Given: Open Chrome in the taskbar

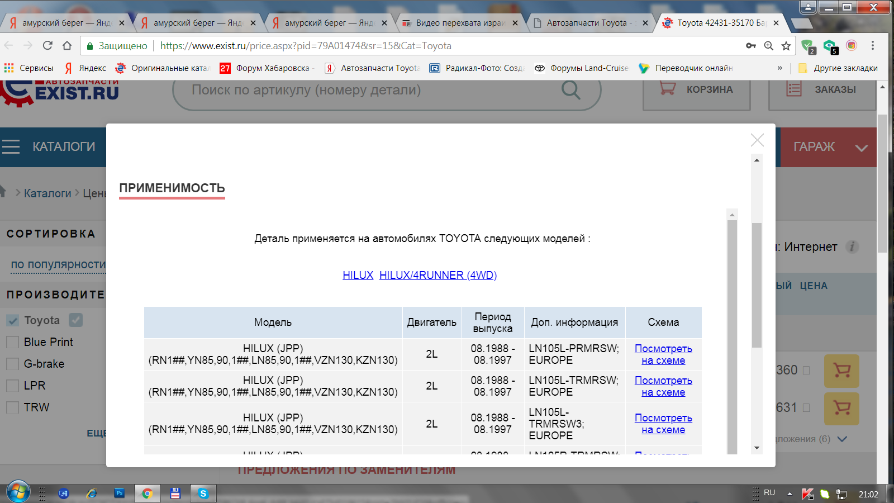Looking at the screenshot, I should coord(147,493).
